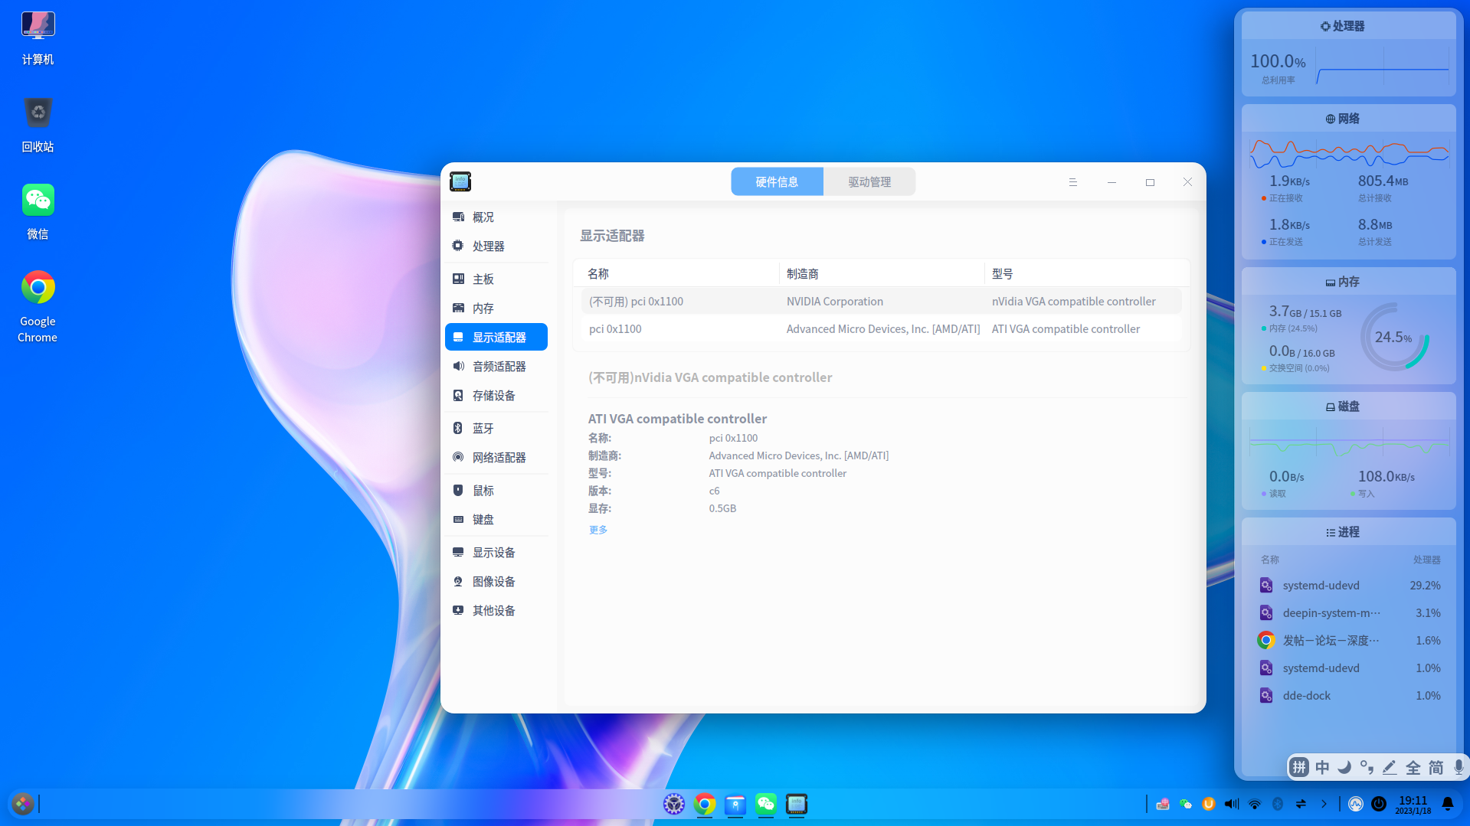1470x826 pixels.
Task: Switch to Chrome in the dock
Action: [705, 804]
